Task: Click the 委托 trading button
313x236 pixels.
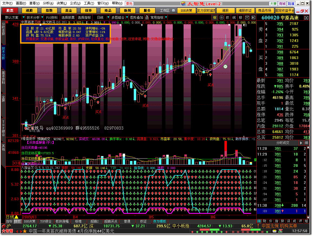Action: [x=129, y=4]
